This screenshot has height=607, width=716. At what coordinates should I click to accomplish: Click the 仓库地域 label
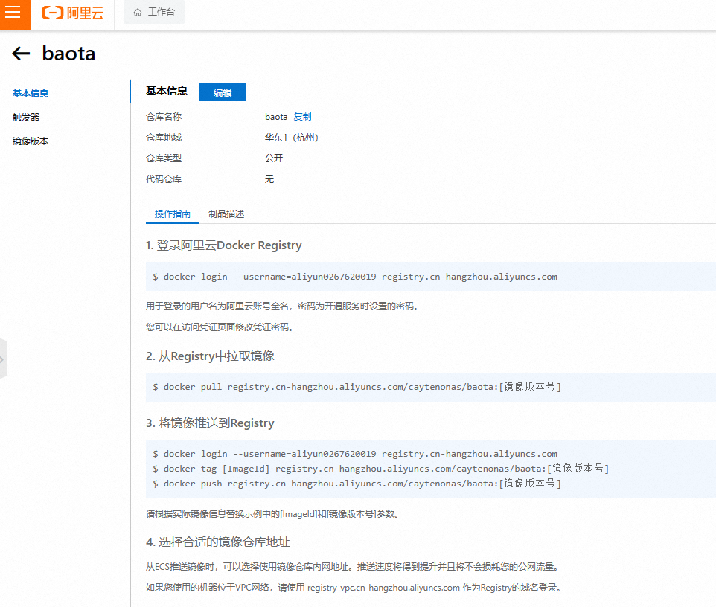[x=164, y=138]
